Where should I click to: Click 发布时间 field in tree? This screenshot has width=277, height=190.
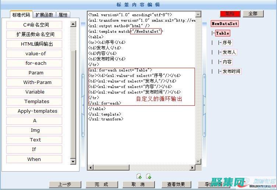(231, 71)
